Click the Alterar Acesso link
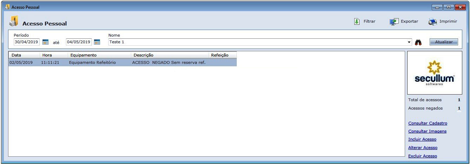 [x=423, y=148]
